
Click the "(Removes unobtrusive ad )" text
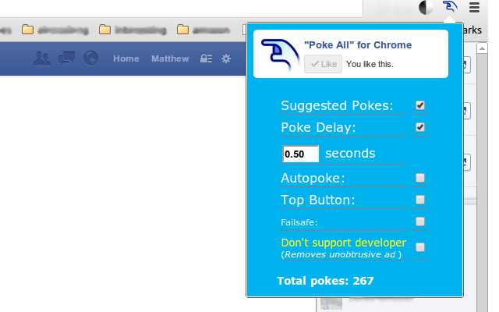(x=342, y=254)
